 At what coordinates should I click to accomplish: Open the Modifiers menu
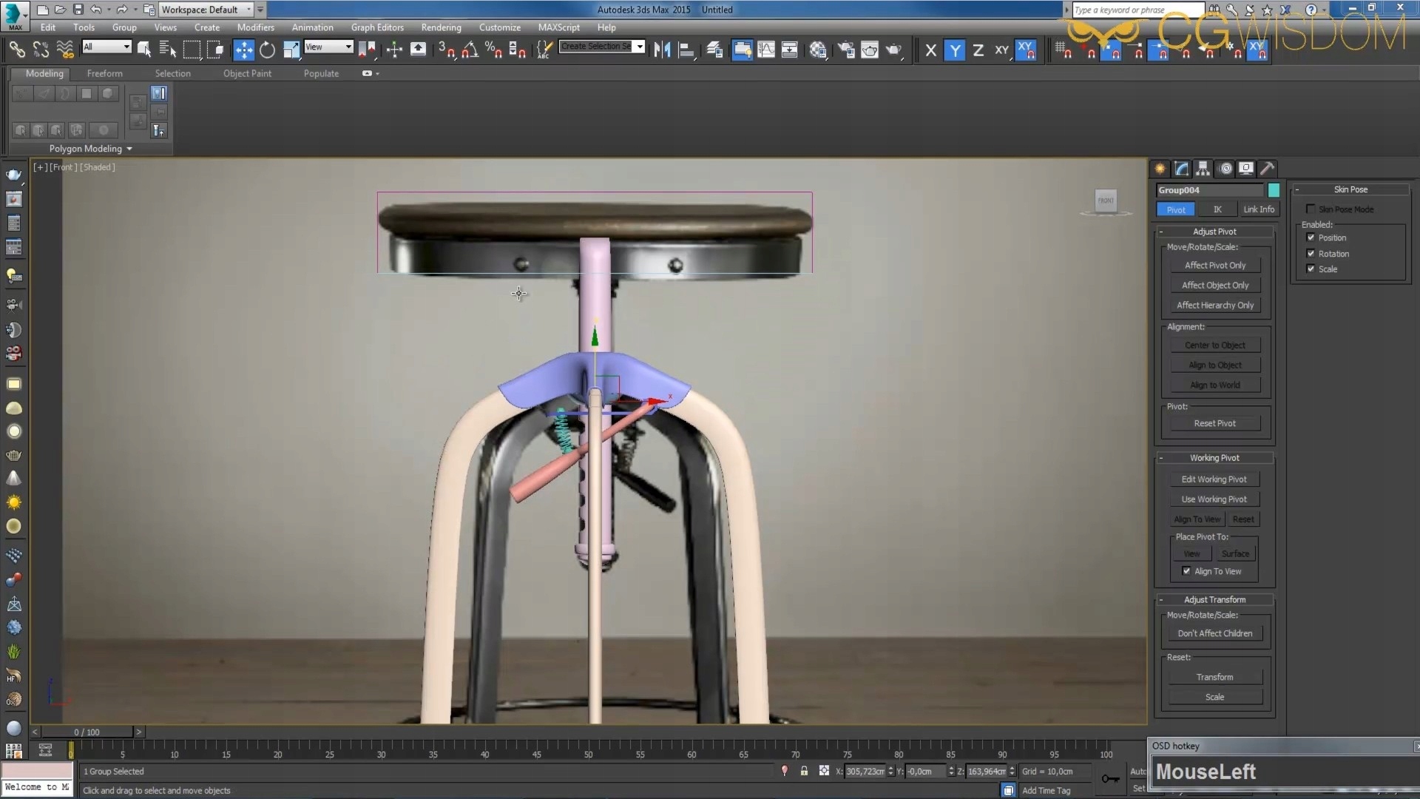pos(255,27)
